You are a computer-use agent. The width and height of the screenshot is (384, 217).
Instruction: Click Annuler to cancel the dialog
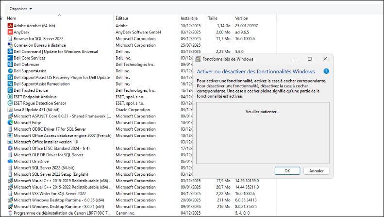[x=316, y=171]
